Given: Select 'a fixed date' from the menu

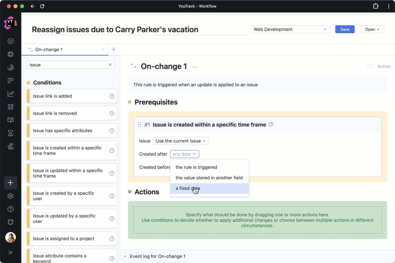Looking at the screenshot, I should (188, 188).
